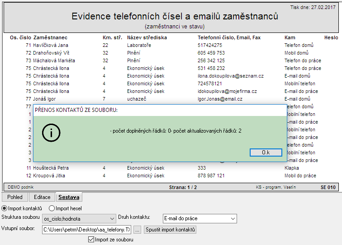Click the Havlíčková Jana row in the report
342x245 pixels.
tap(171, 45)
